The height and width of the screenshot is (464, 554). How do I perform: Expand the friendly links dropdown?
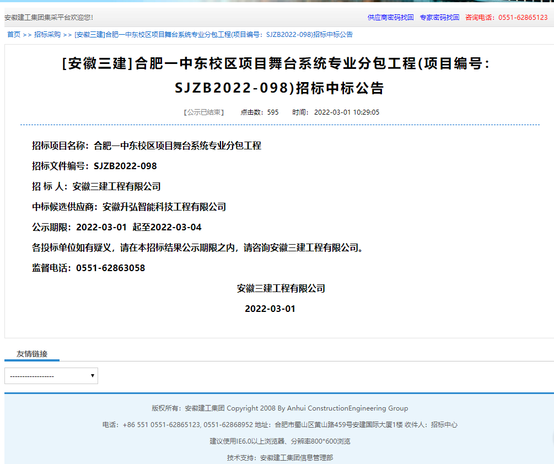(x=51, y=376)
